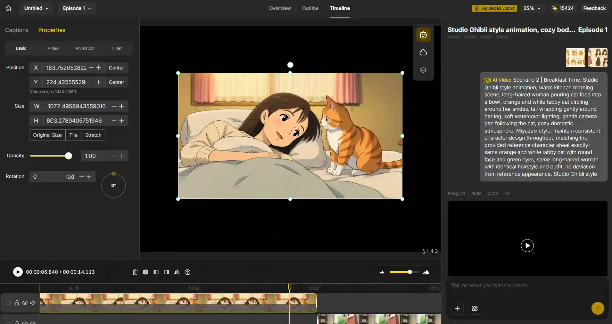The width and height of the screenshot is (612, 324).
Task: Open the Episode 1 dropdown
Action: pos(77,8)
